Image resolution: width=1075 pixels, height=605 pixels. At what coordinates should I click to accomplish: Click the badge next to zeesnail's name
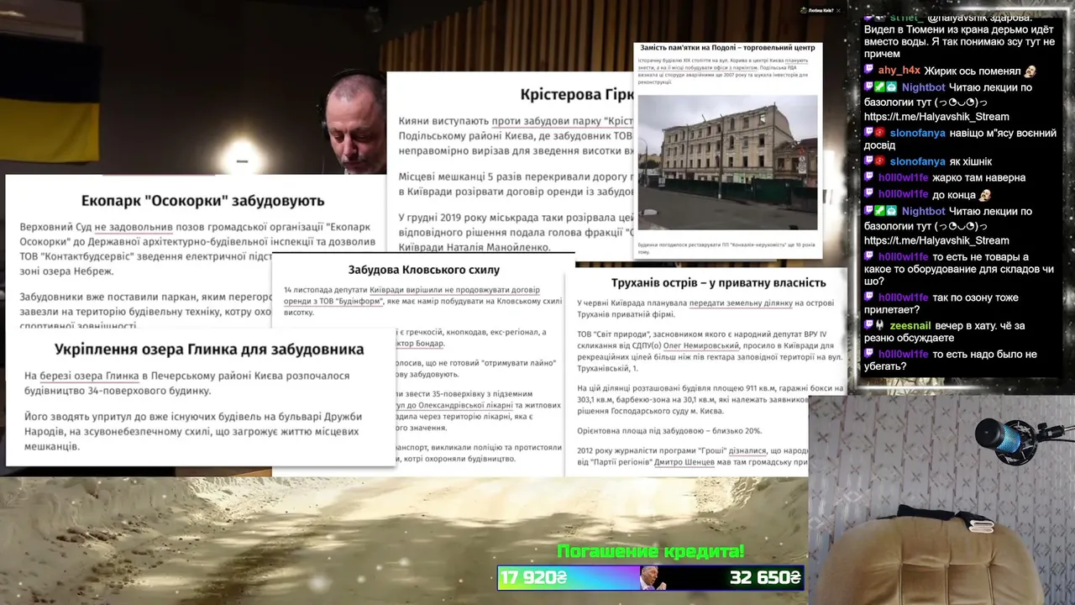880,325
